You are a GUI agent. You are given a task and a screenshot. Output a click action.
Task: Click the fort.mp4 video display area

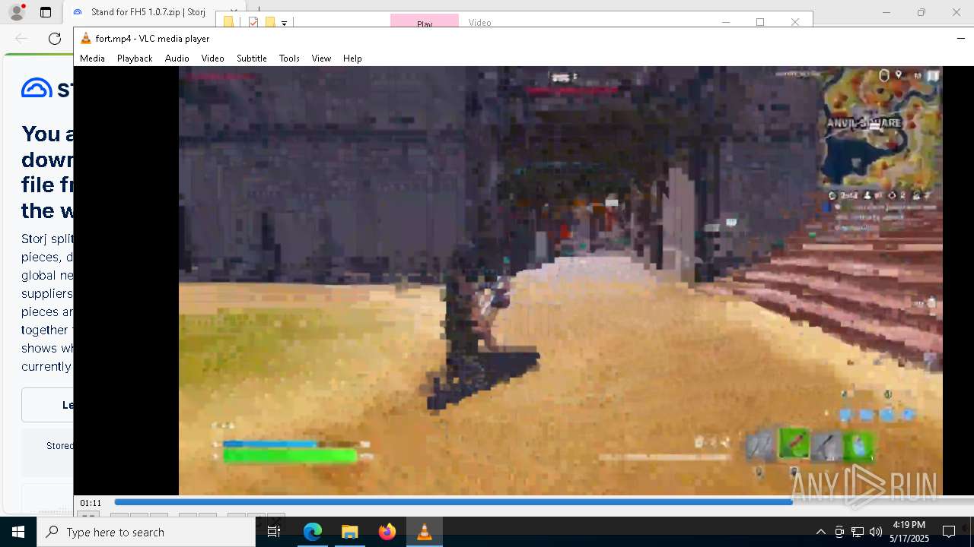tap(560, 280)
